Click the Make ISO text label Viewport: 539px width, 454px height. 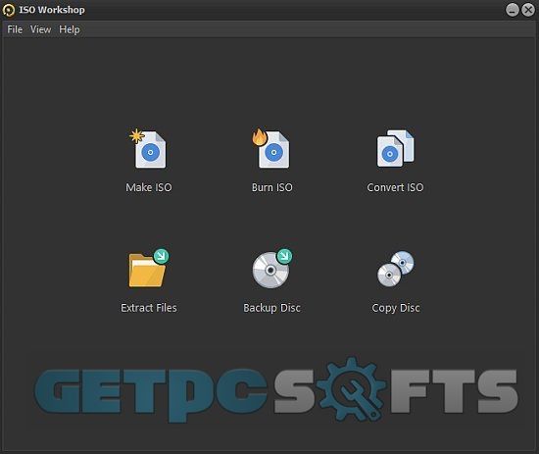tap(149, 187)
